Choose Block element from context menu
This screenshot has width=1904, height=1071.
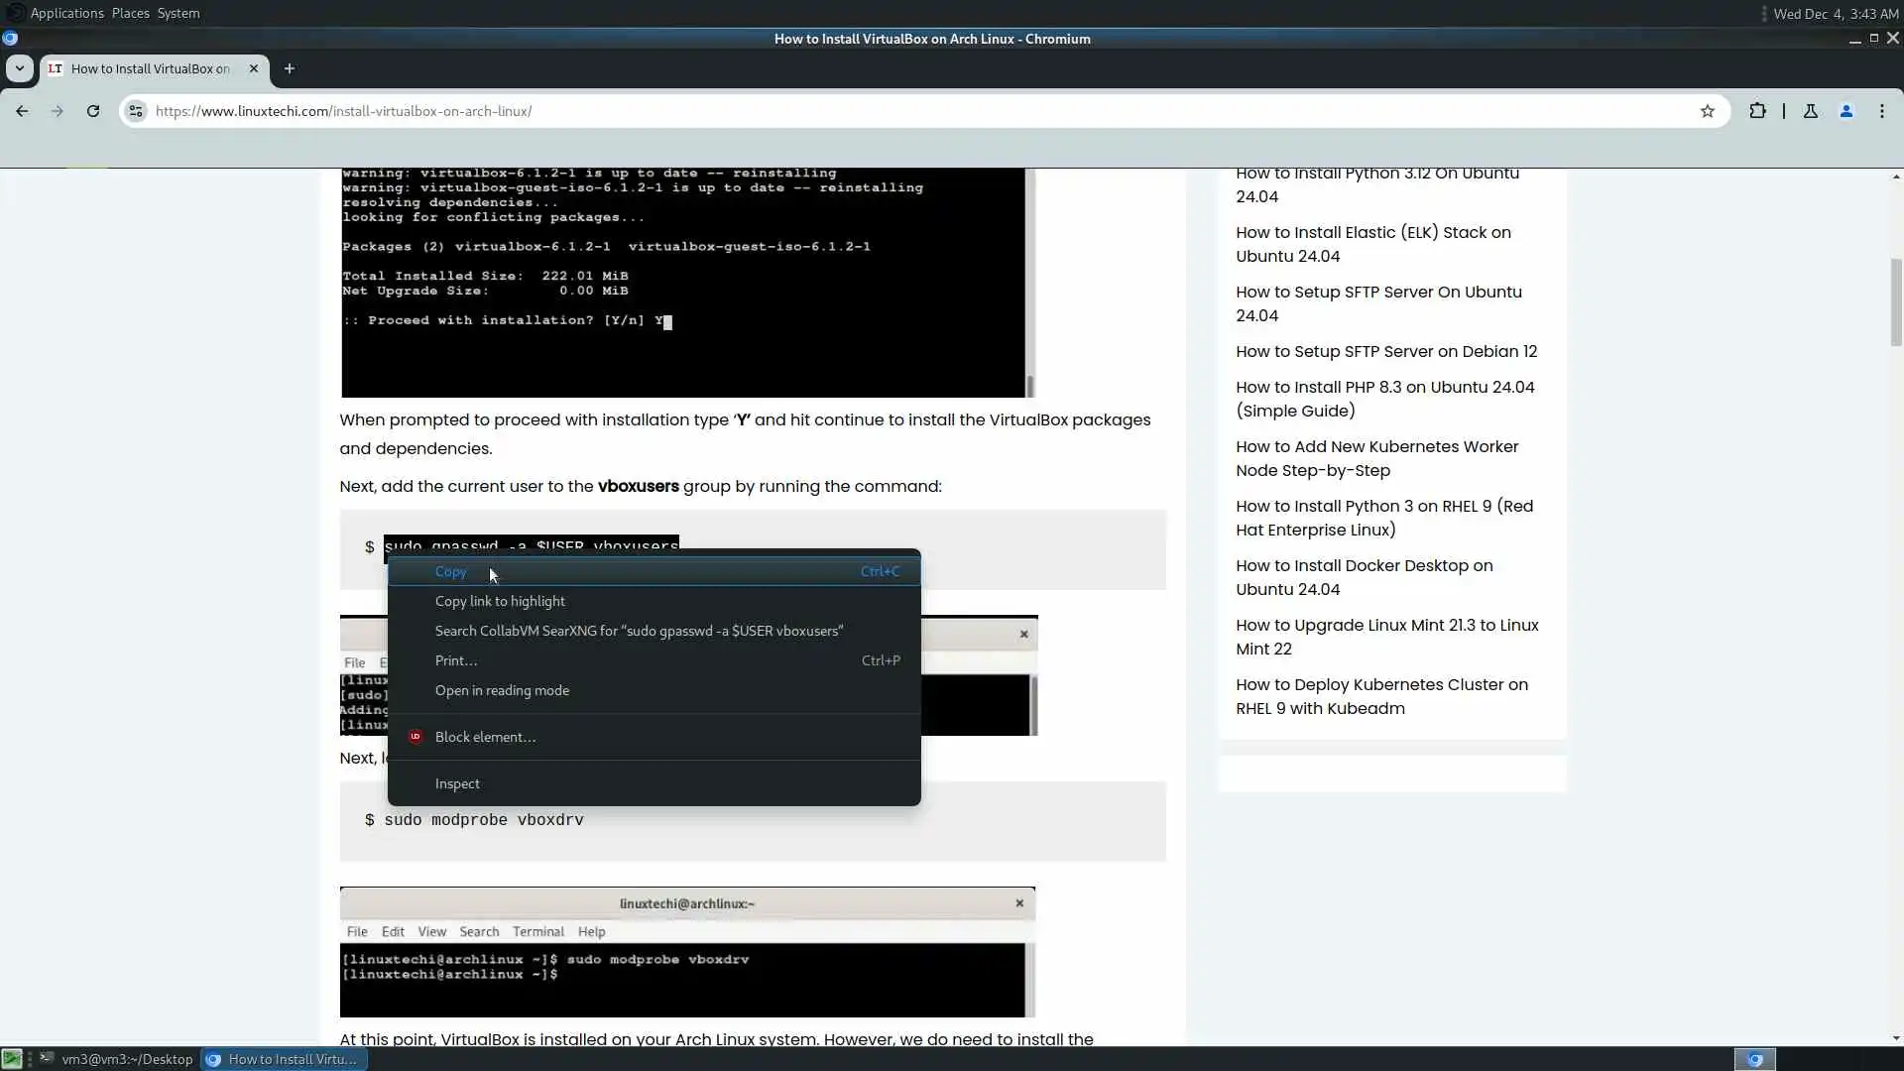[x=485, y=737]
